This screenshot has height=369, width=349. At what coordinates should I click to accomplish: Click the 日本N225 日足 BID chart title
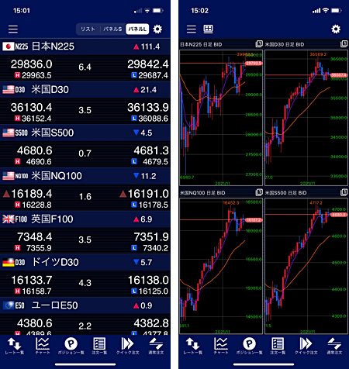(201, 44)
